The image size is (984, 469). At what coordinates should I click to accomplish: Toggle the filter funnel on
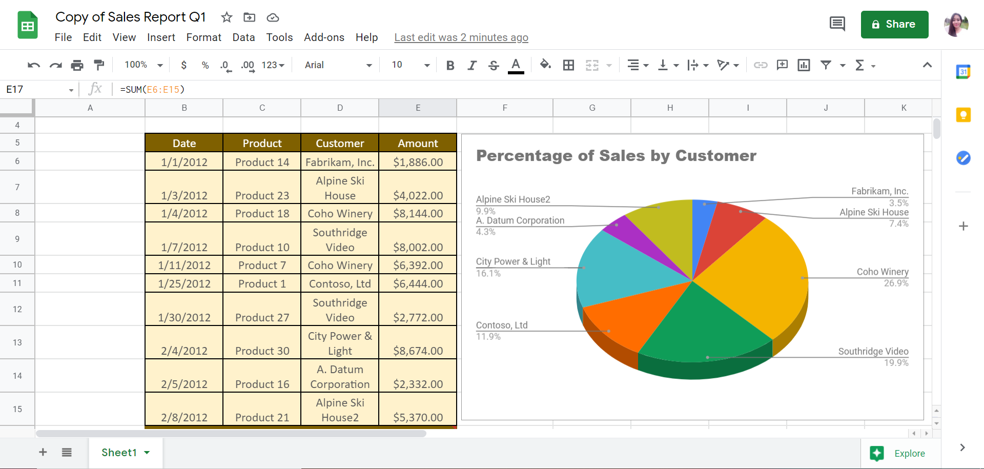click(x=826, y=65)
